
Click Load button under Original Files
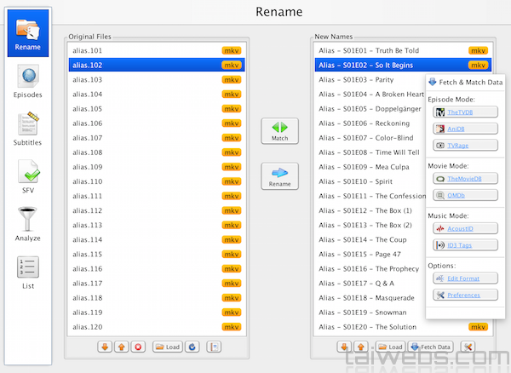point(167,347)
